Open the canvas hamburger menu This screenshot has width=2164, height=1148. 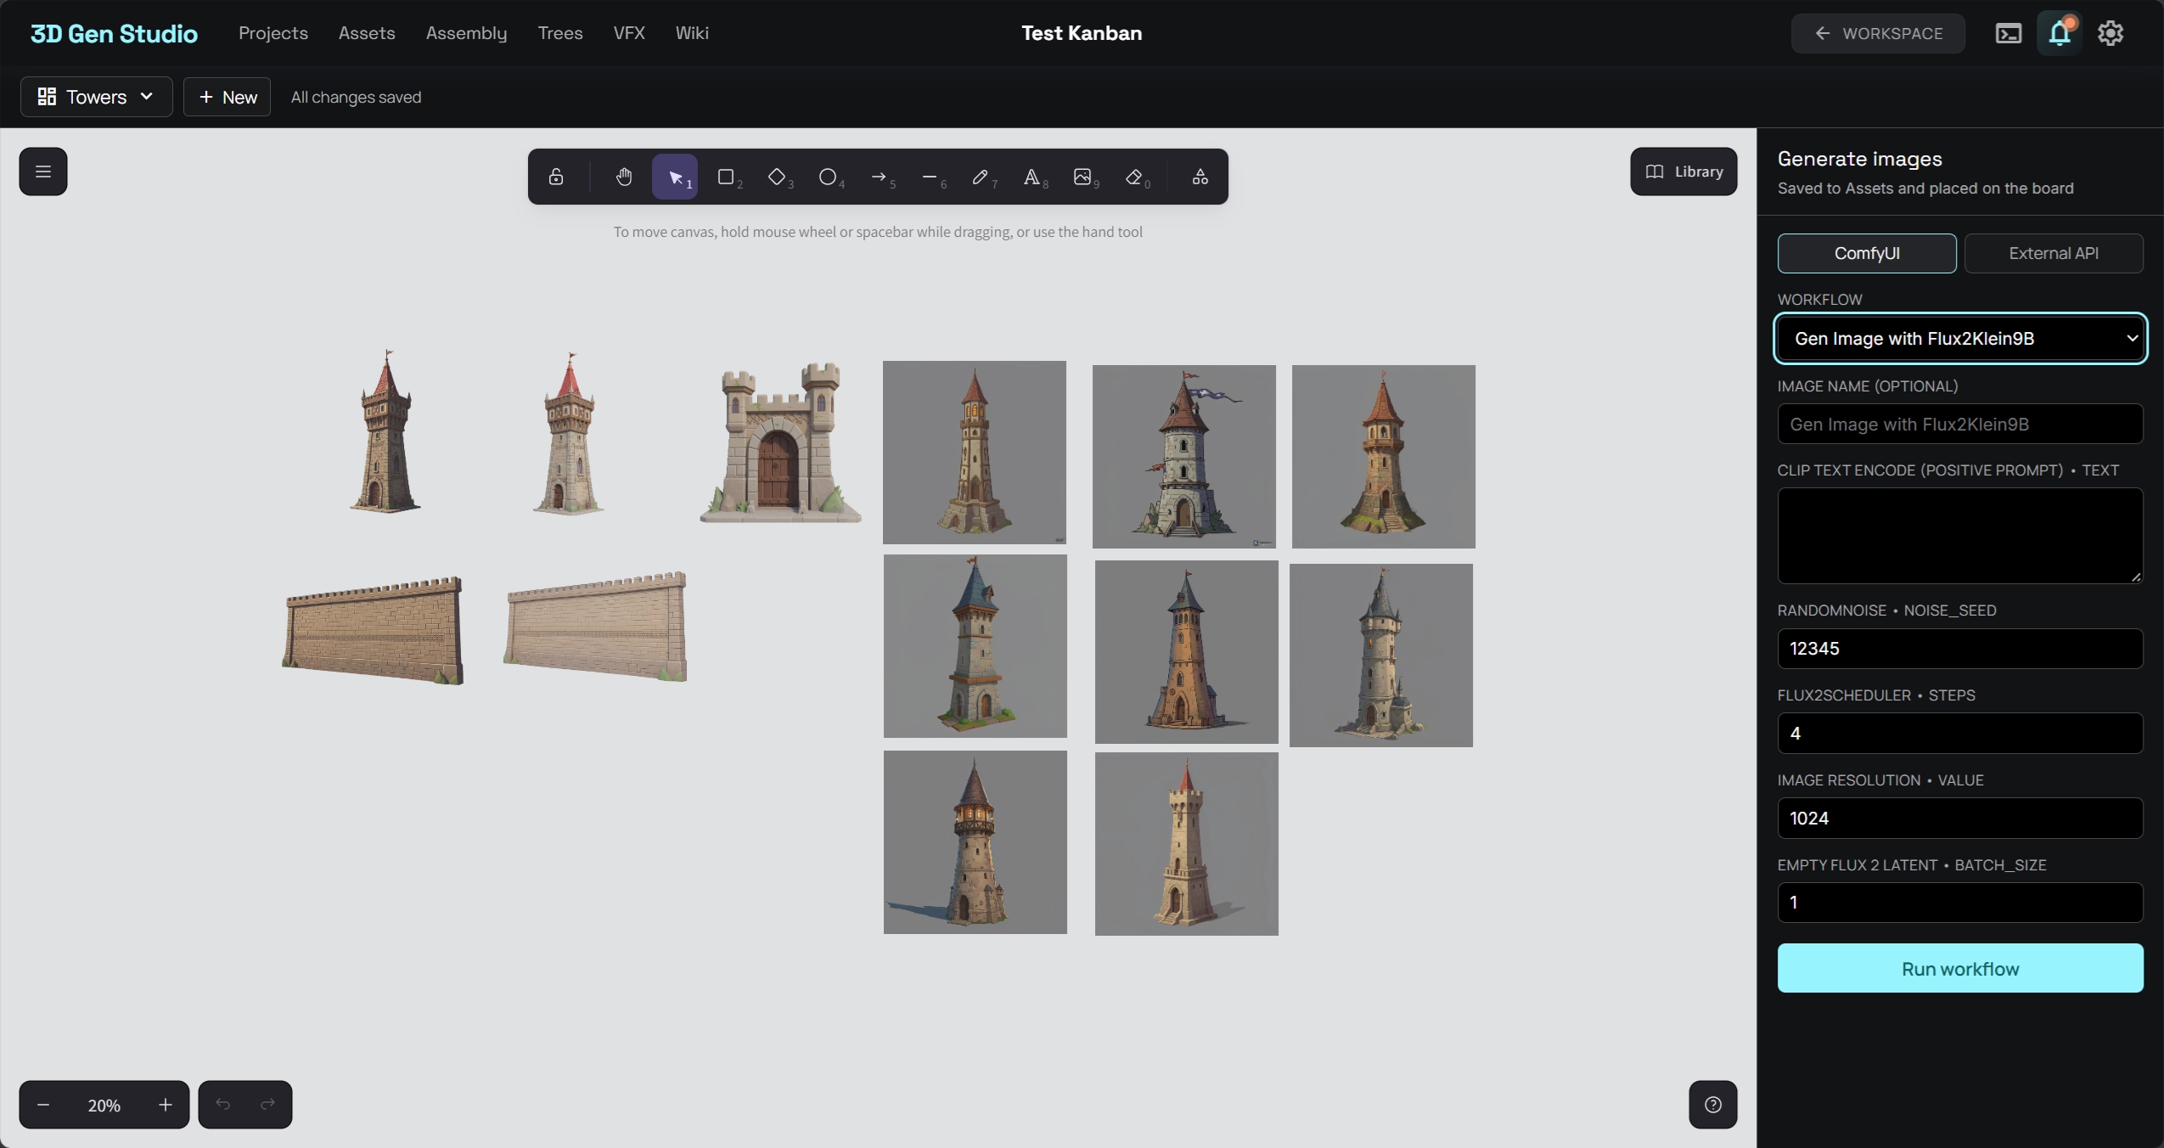click(43, 172)
